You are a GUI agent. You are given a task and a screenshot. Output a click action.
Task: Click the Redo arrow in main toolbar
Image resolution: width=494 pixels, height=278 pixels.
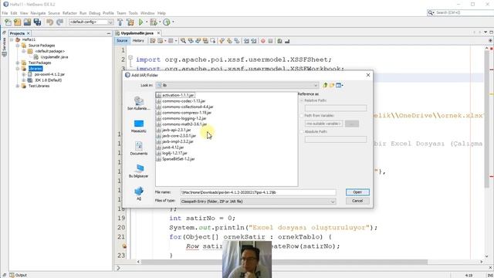[59, 22]
